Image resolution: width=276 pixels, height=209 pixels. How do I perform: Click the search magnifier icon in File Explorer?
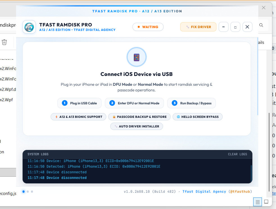(261, 25)
